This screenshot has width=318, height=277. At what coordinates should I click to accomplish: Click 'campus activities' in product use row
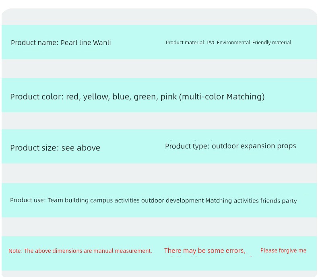point(115,201)
